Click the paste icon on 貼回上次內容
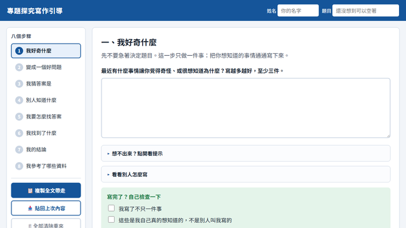The height and width of the screenshot is (228, 406). point(30,208)
